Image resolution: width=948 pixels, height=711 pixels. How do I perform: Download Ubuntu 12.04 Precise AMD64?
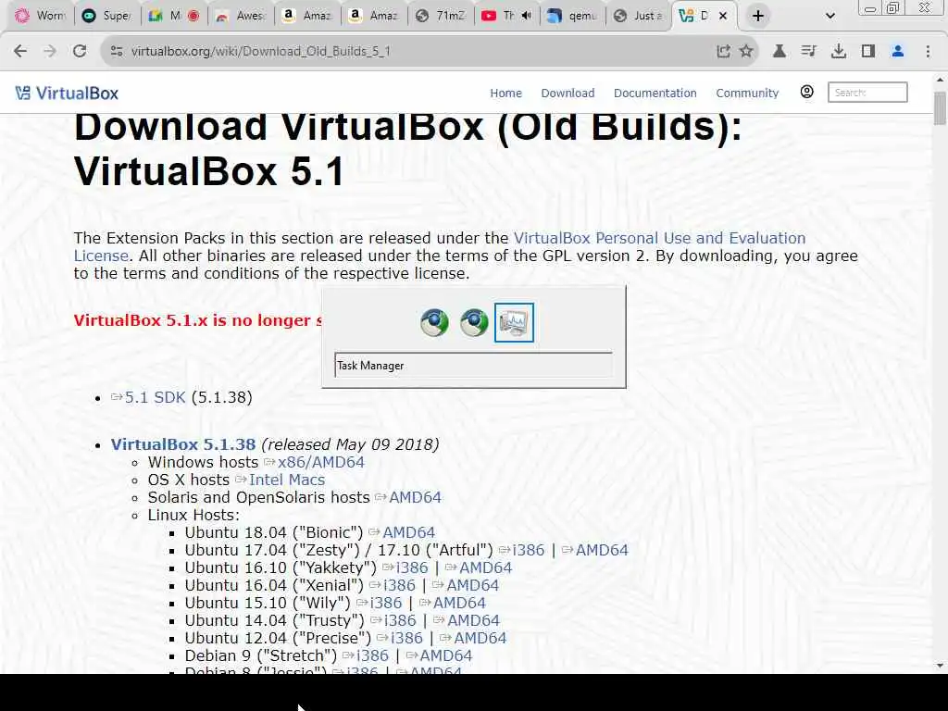coord(473,638)
